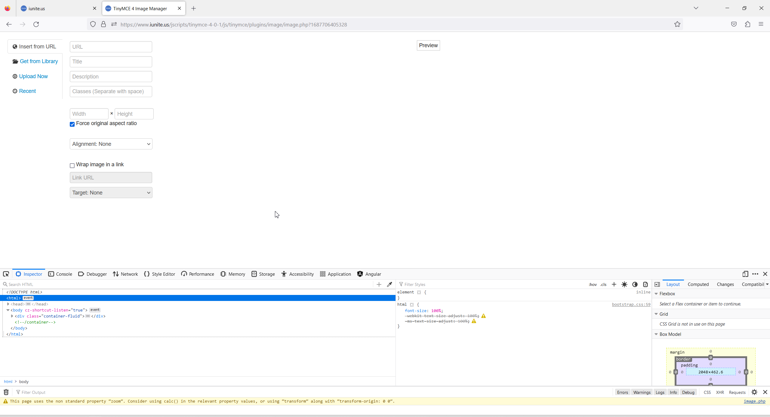Click the plus icon to create new node
Viewport: 770px width, 417px height.
click(379, 284)
